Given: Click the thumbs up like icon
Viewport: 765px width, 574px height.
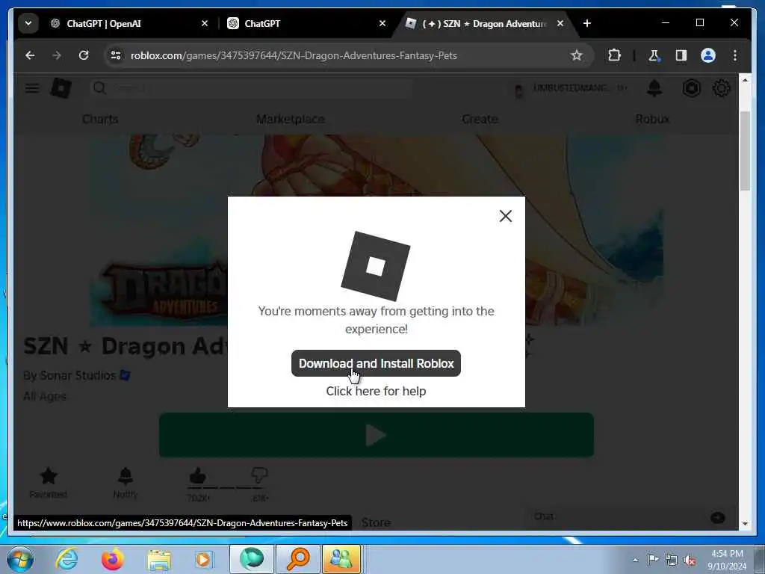Looking at the screenshot, I should click(197, 475).
